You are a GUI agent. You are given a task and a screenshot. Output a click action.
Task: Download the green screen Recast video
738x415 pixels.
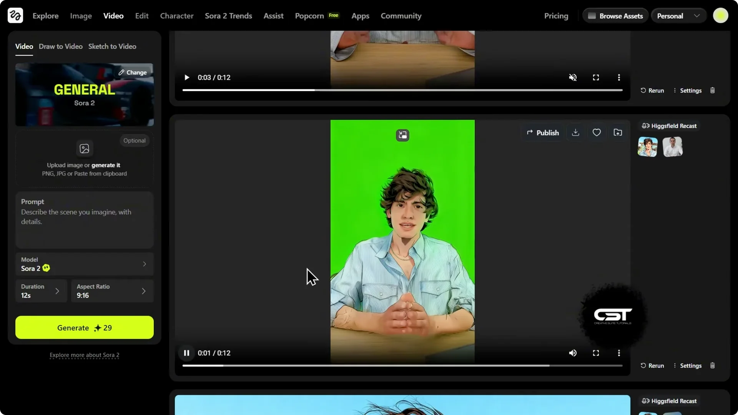575,133
